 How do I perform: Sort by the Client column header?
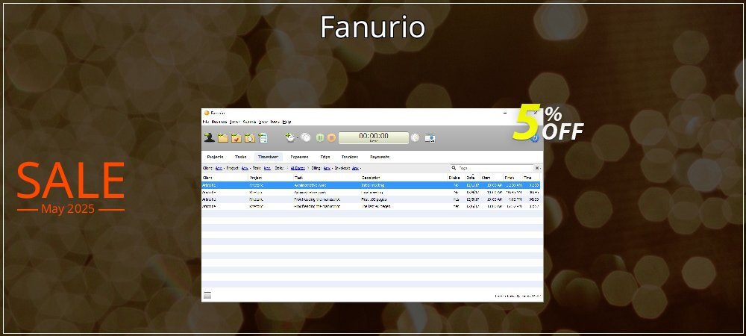click(225, 178)
